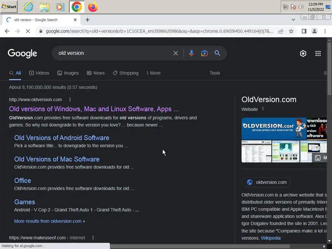
Task: Switch to the News tab
Action: pos(96,73)
